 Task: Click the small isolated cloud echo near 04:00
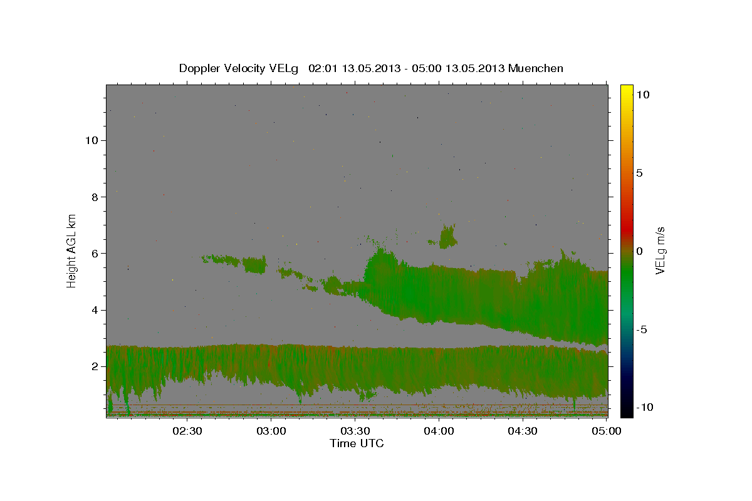coord(447,237)
